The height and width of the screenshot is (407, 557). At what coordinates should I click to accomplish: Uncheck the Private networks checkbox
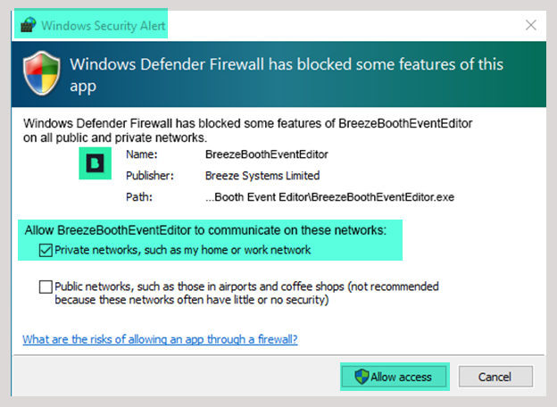[46, 251]
